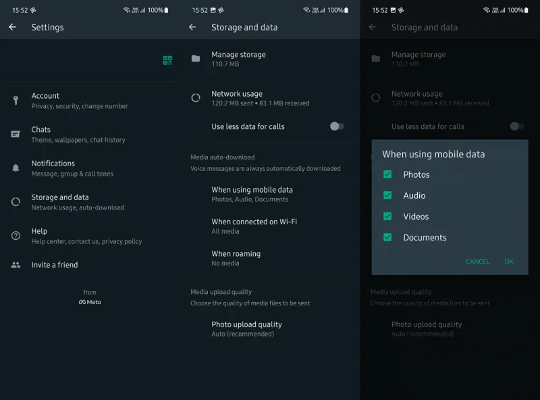This screenshot has height=400, width=540.
Task: Open Help menu item
Action: click(90, 236)
